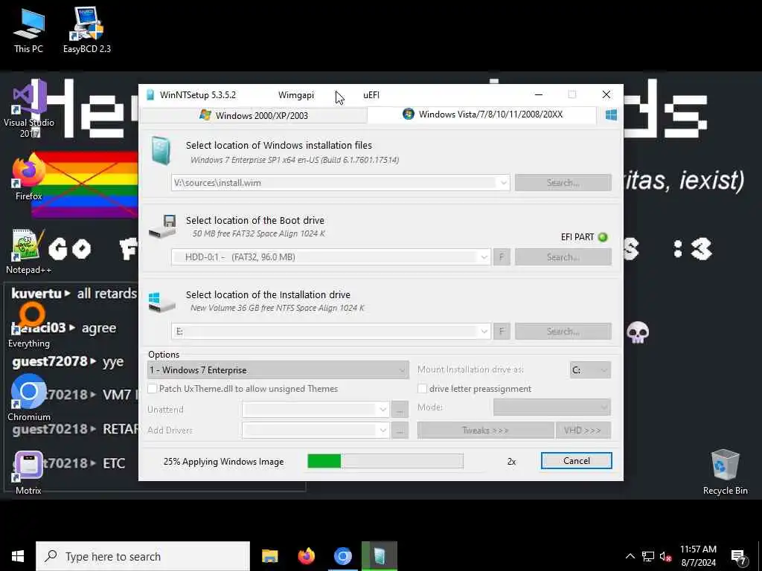This screenshot has width=762, height=571.
Task: Click the Applying Windows Image progress bar
Action: coord(385,461)
